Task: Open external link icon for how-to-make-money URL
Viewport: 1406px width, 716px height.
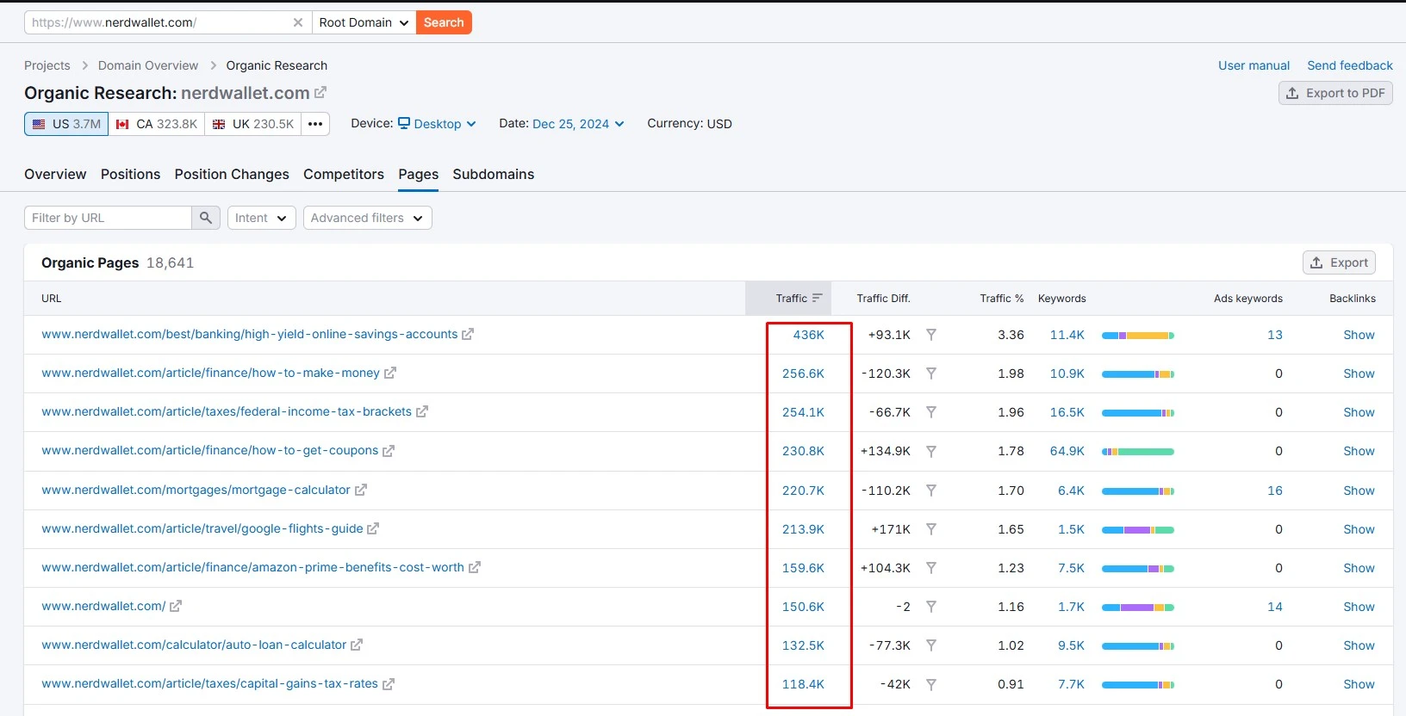Action: click(390, 373)
